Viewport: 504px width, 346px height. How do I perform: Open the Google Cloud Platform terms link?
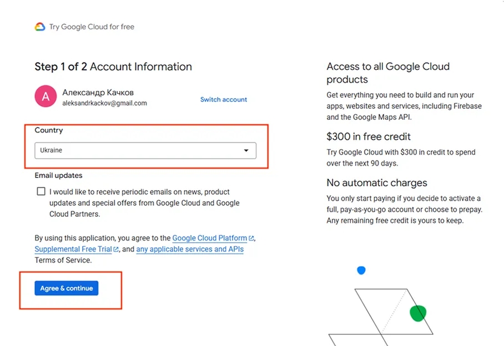click(x=210, y=238)
